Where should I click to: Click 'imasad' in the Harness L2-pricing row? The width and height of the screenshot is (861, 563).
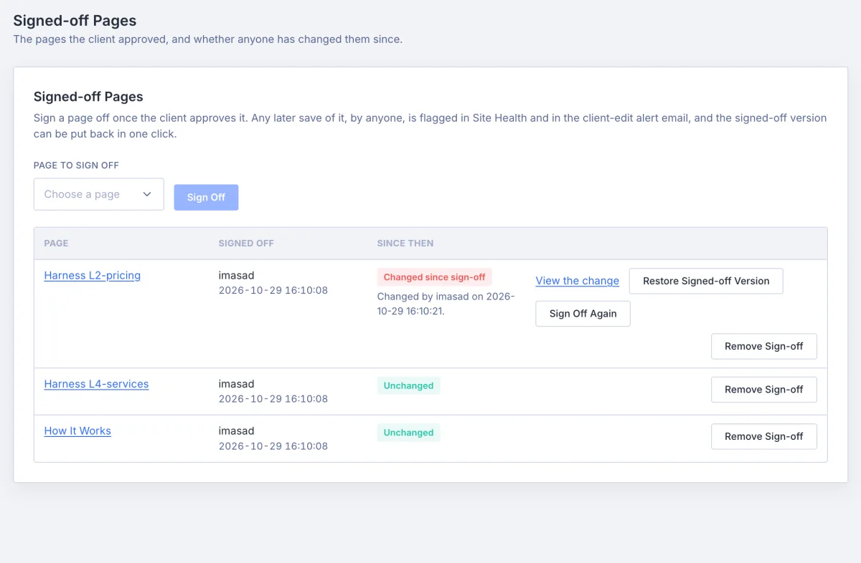point(237,275)
